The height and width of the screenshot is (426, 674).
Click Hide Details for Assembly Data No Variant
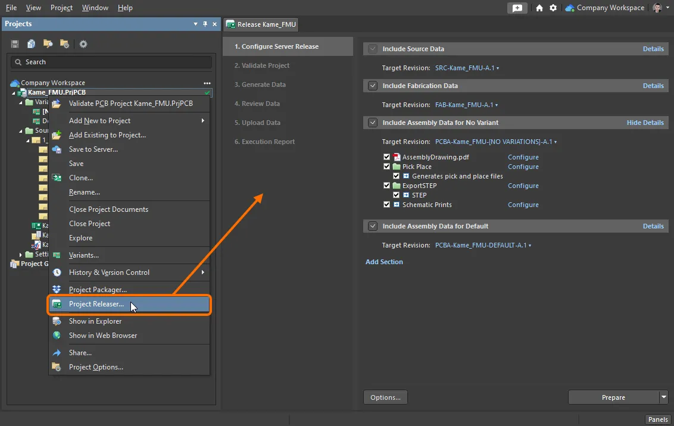pyautogui.click(x=645, y=123)
